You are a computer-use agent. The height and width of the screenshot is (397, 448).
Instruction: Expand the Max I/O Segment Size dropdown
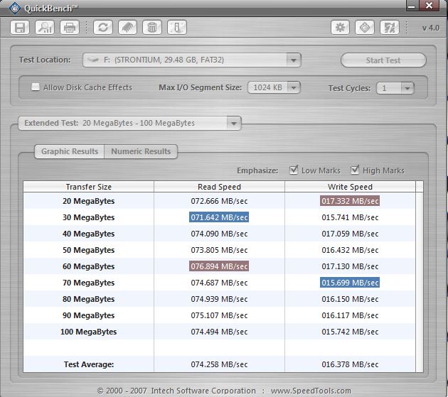point(293,88)
